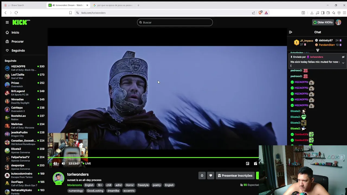The height and width of the screenshot is (195, 347).
Task: Select the Horror tag
Action: point(130,185)
